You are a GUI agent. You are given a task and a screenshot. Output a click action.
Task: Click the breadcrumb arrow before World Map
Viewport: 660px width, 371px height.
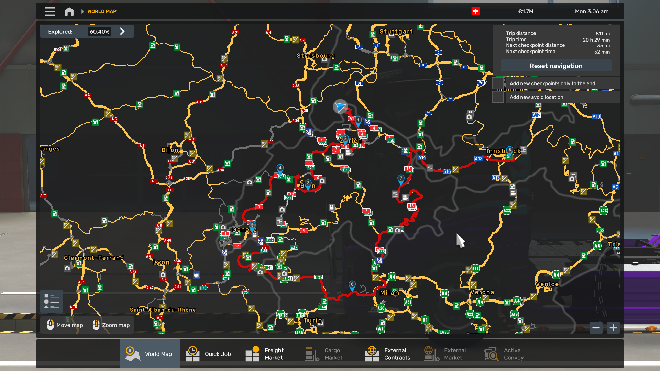[82, 11]
